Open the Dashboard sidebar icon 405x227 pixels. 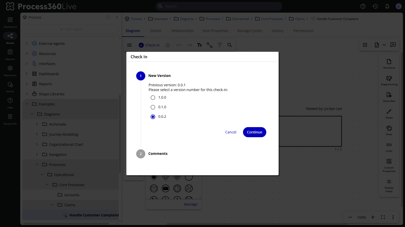(x=10, y=22)
